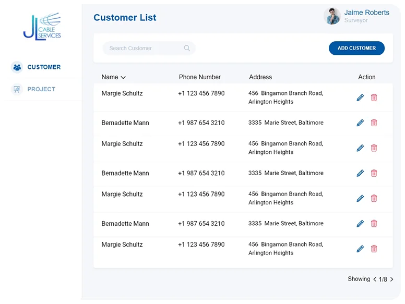Click the magnifying glass search icon

pos(187,48)
